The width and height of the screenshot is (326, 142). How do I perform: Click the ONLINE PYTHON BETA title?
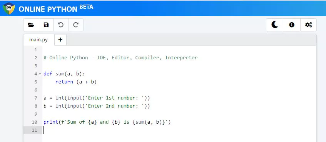(x=56, y=9)
